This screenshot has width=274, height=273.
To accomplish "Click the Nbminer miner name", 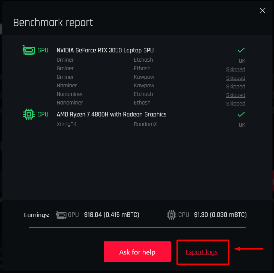I will (x=67, y=85).
